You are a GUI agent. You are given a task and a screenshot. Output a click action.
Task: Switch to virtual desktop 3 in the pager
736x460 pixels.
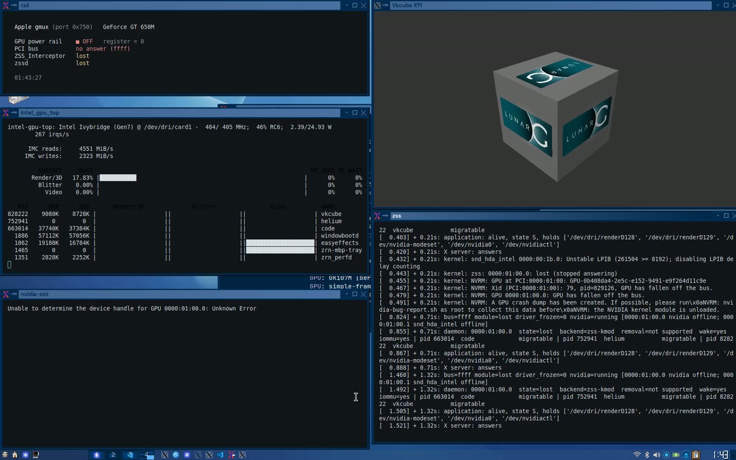130,455
